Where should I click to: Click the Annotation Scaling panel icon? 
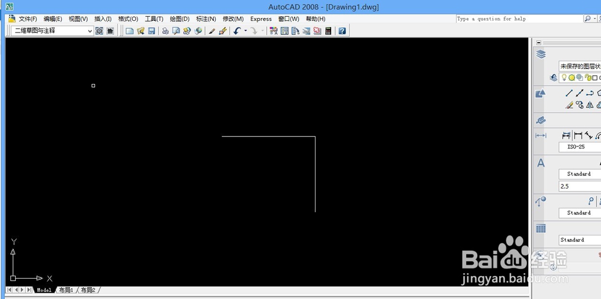click(541, 121)
